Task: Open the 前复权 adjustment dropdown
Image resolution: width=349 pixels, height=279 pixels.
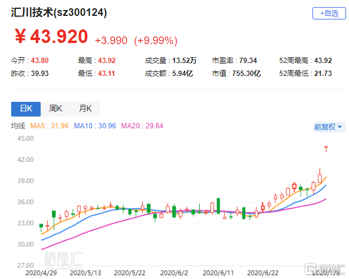Action: click(329, 127)
